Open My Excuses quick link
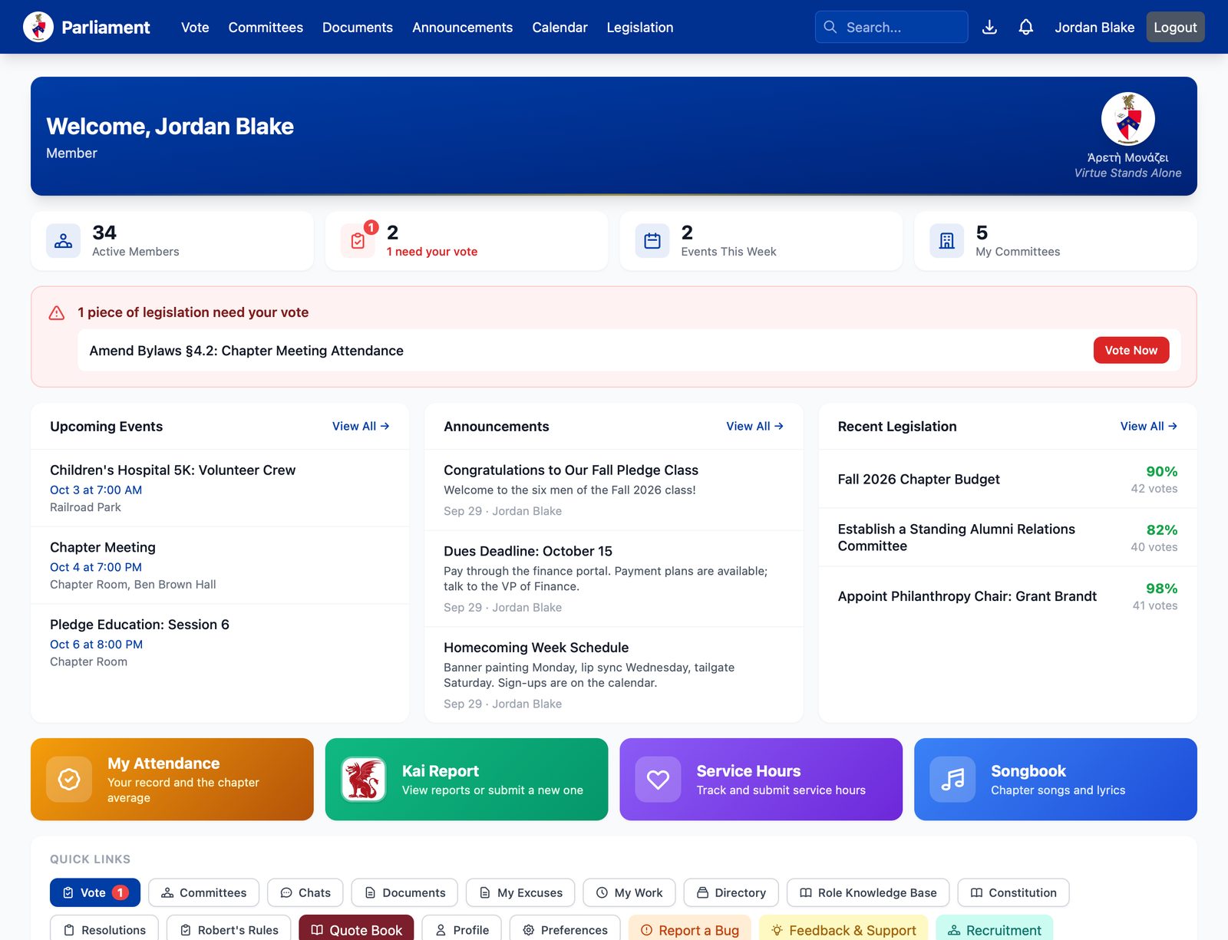Image resolution: width=1228 pixels, height=940 pixels. point(520,892)
